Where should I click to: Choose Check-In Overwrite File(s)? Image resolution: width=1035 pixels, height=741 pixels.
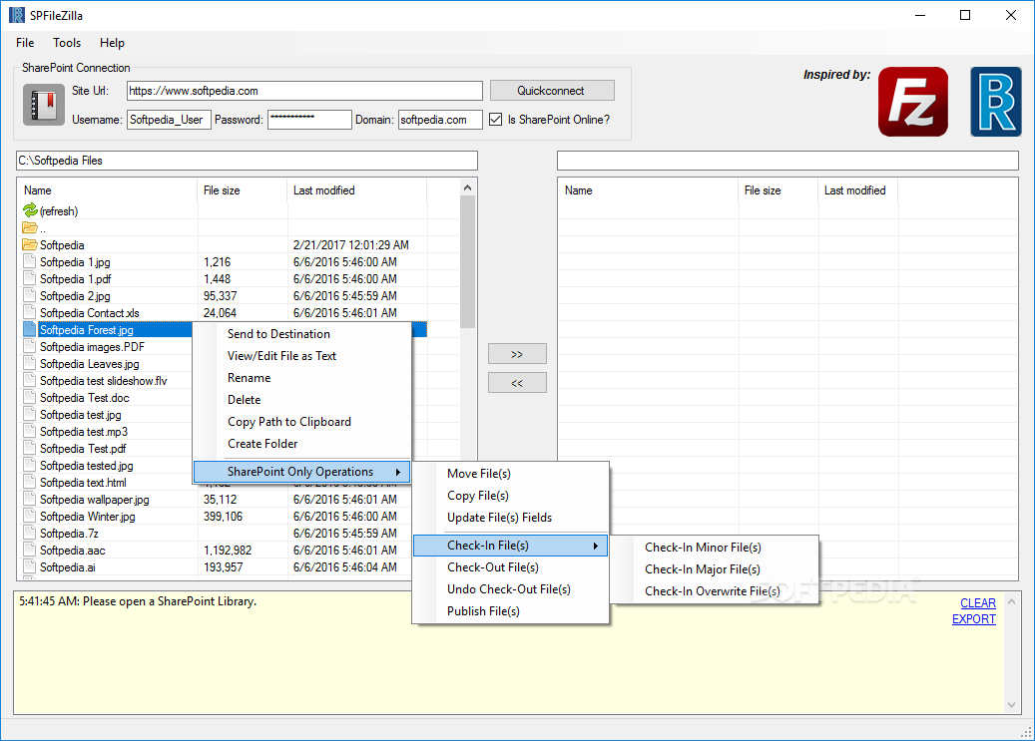715,591
